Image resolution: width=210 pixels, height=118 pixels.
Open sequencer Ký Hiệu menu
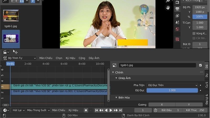[x=70, y=58]
